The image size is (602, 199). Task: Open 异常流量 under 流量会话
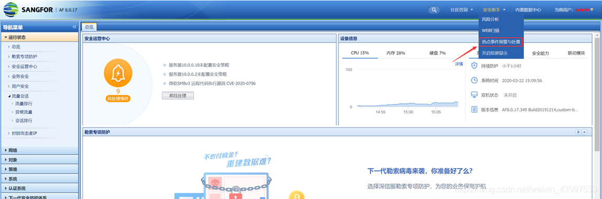(x=24, y=112)
